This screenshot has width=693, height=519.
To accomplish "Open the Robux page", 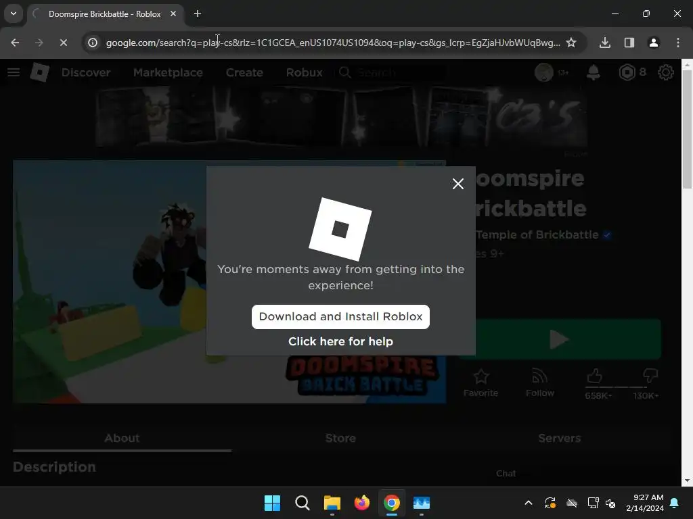I will (x=304, y=72).
